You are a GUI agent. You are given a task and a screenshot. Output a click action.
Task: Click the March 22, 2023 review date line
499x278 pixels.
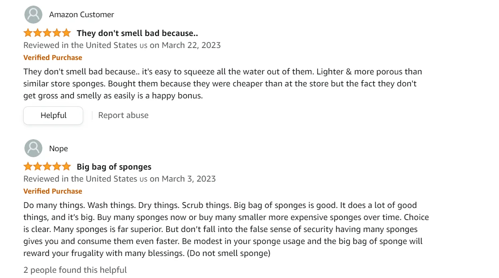coord(122,45)
